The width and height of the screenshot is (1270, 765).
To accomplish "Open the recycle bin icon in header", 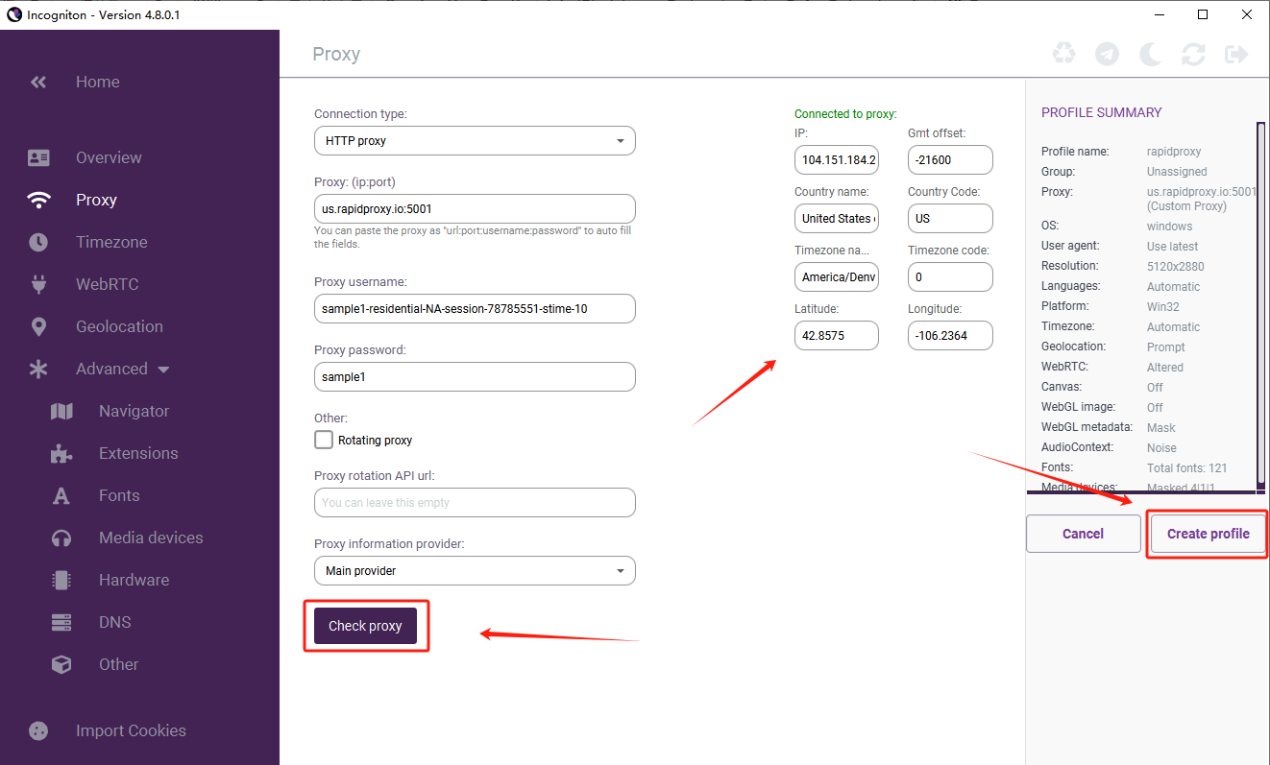I will (x=1064, y=53).
